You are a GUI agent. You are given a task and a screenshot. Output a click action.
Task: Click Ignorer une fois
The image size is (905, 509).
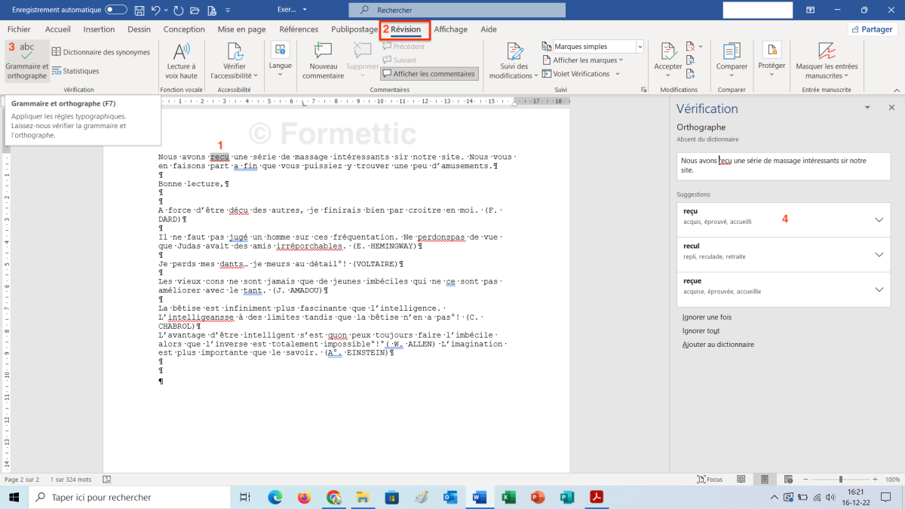pyautogui.click(x=707, y=317)
